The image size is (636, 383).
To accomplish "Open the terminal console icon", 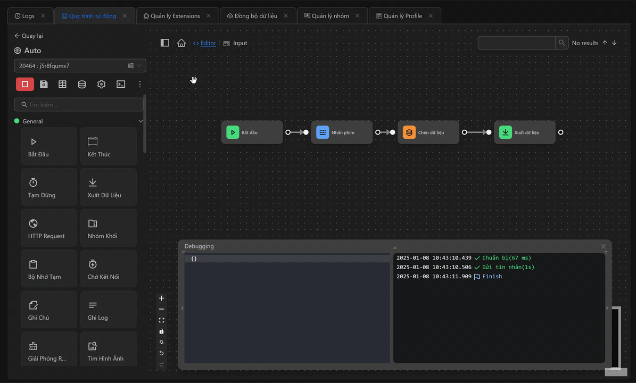I will point(121,84).
